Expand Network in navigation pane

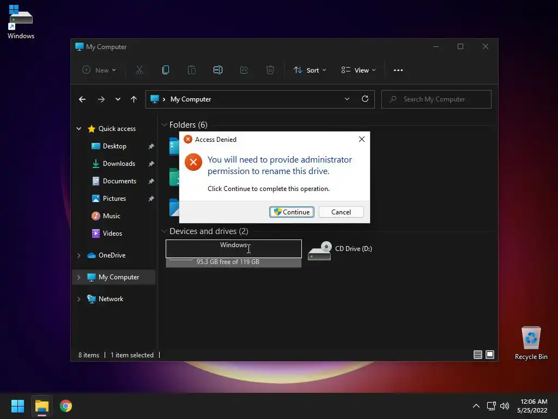coord(78,299)
